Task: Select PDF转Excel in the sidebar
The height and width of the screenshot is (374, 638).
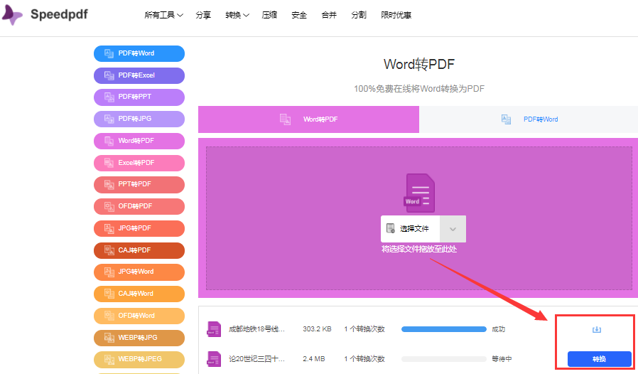Action: (139, 75)
